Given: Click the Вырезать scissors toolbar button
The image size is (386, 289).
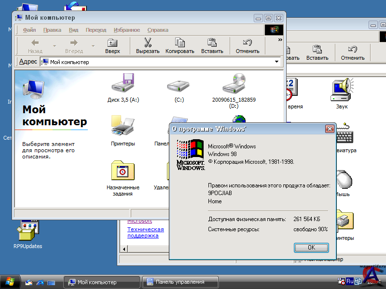Looking at the screenshot, I should tap(148, 45).
